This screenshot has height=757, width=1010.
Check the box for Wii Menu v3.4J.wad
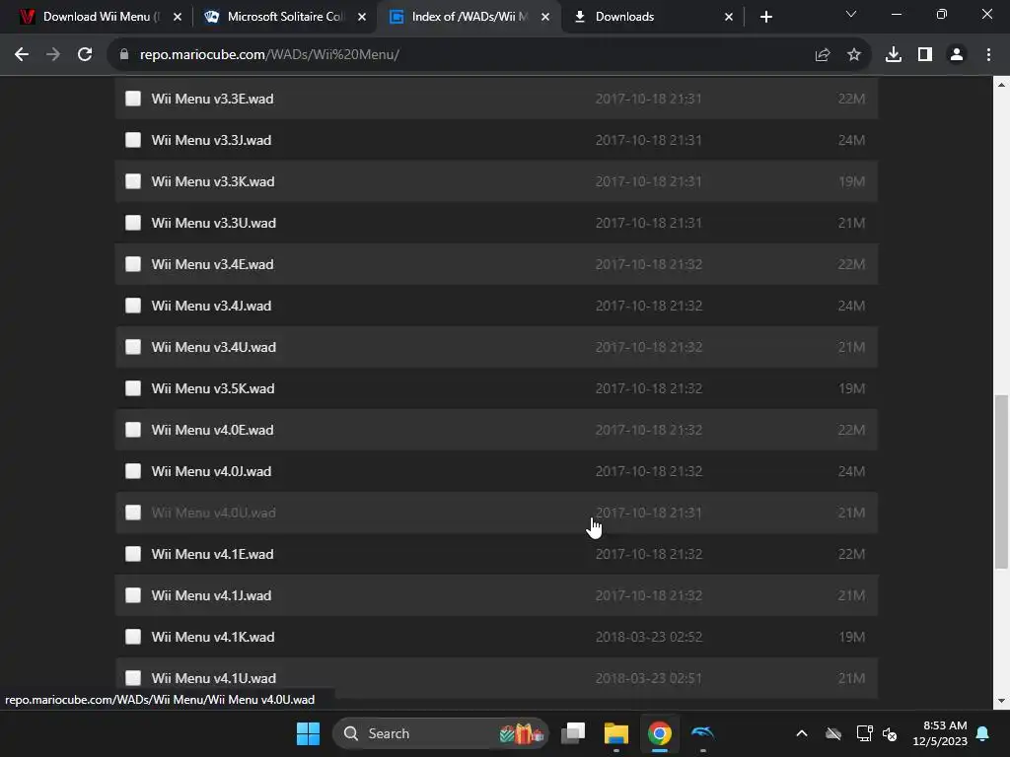point(133,306)
